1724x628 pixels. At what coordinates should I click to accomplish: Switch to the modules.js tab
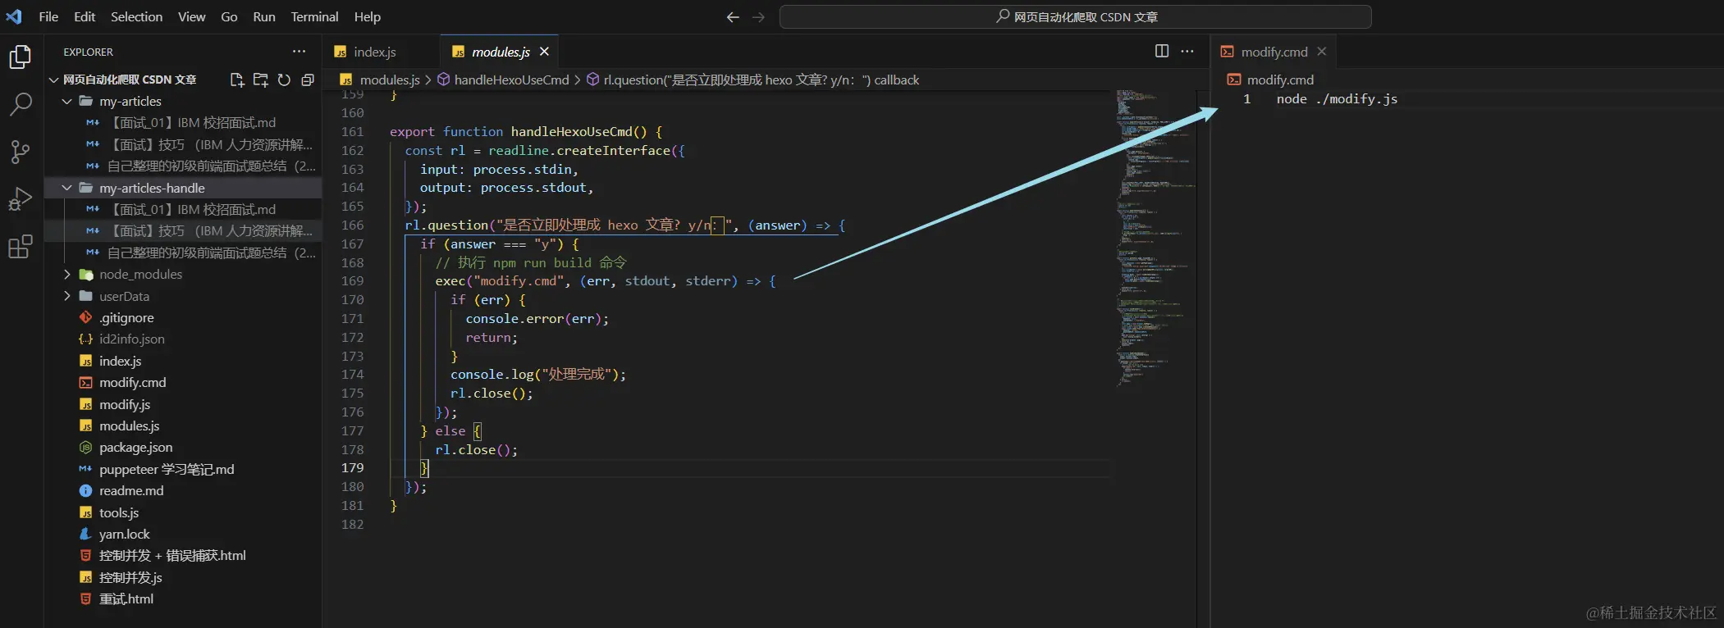pyautogui.click(x=500, y=52)
